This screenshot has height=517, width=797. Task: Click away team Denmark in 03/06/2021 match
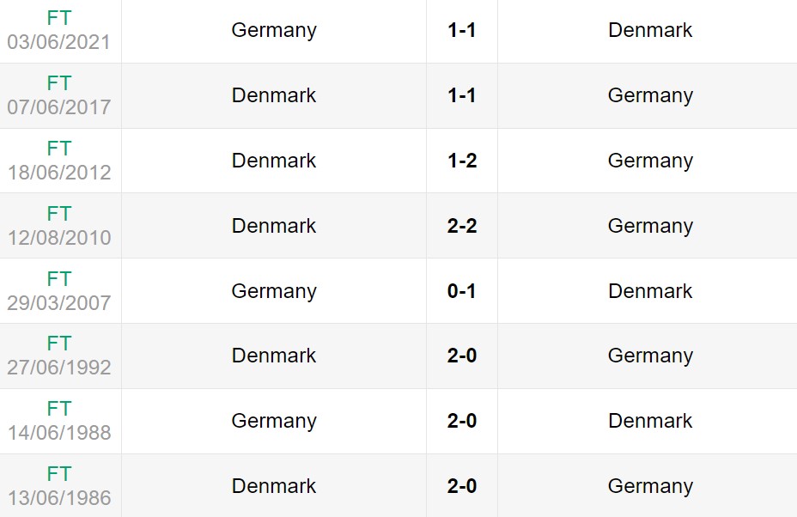(x=650, y=30)
